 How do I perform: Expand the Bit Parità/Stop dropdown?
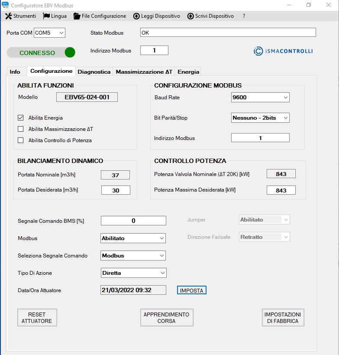pyautogui.click(x=260, y=117)
